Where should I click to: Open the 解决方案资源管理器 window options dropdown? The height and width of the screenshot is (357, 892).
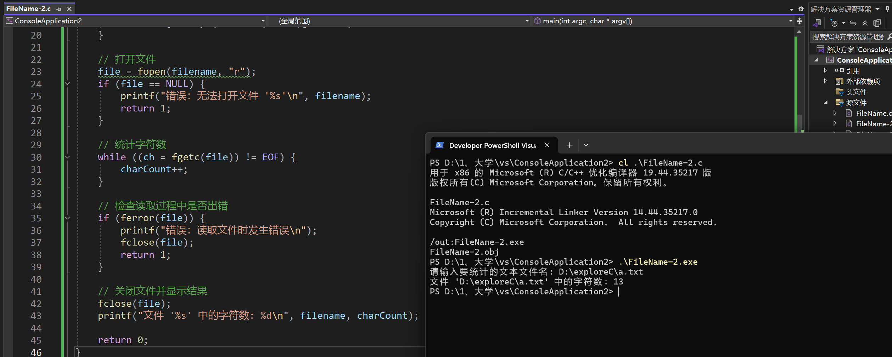(877, 9)
